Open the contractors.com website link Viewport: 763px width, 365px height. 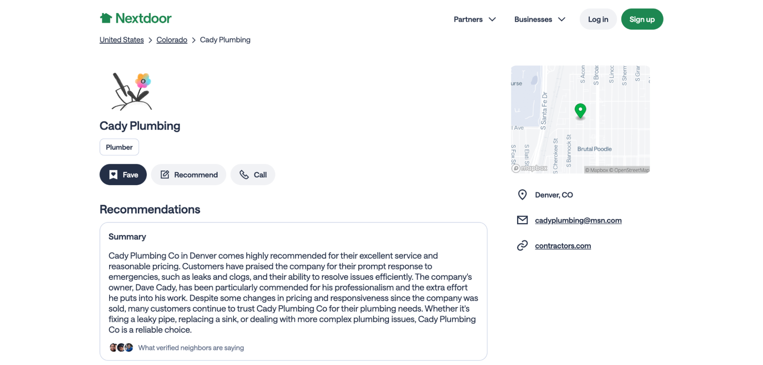pyautogui.click(x=563, y=245)
